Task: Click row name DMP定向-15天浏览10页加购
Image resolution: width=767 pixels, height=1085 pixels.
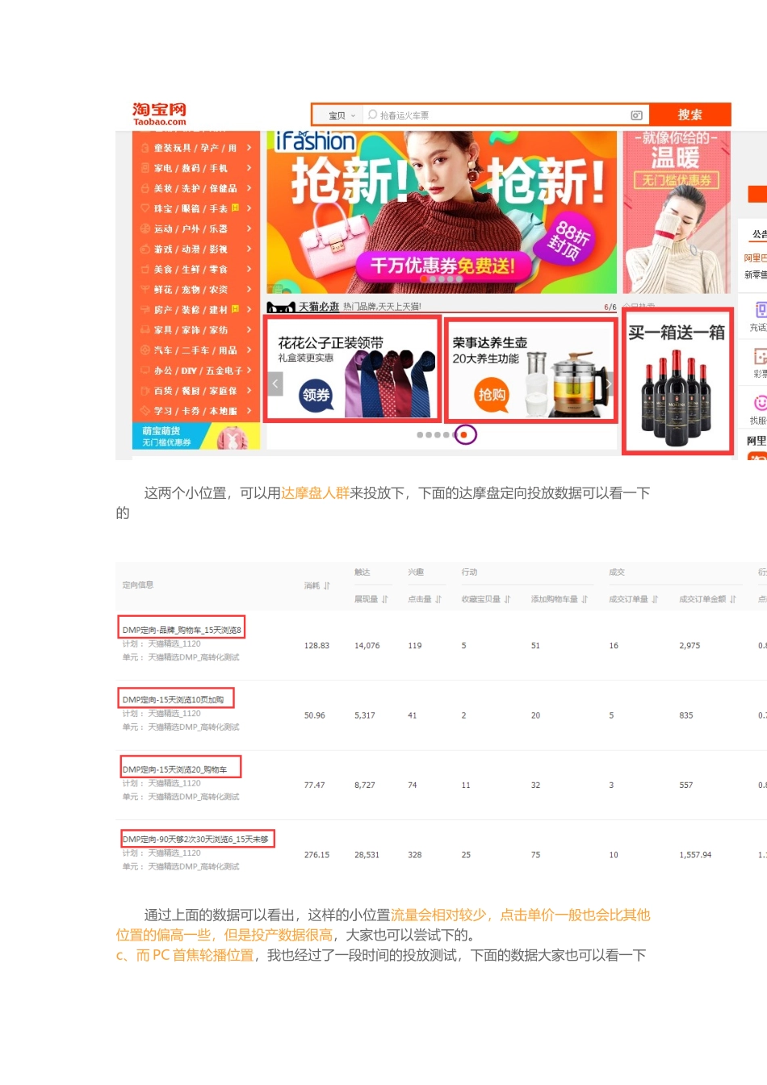Action: pos(174,699)
